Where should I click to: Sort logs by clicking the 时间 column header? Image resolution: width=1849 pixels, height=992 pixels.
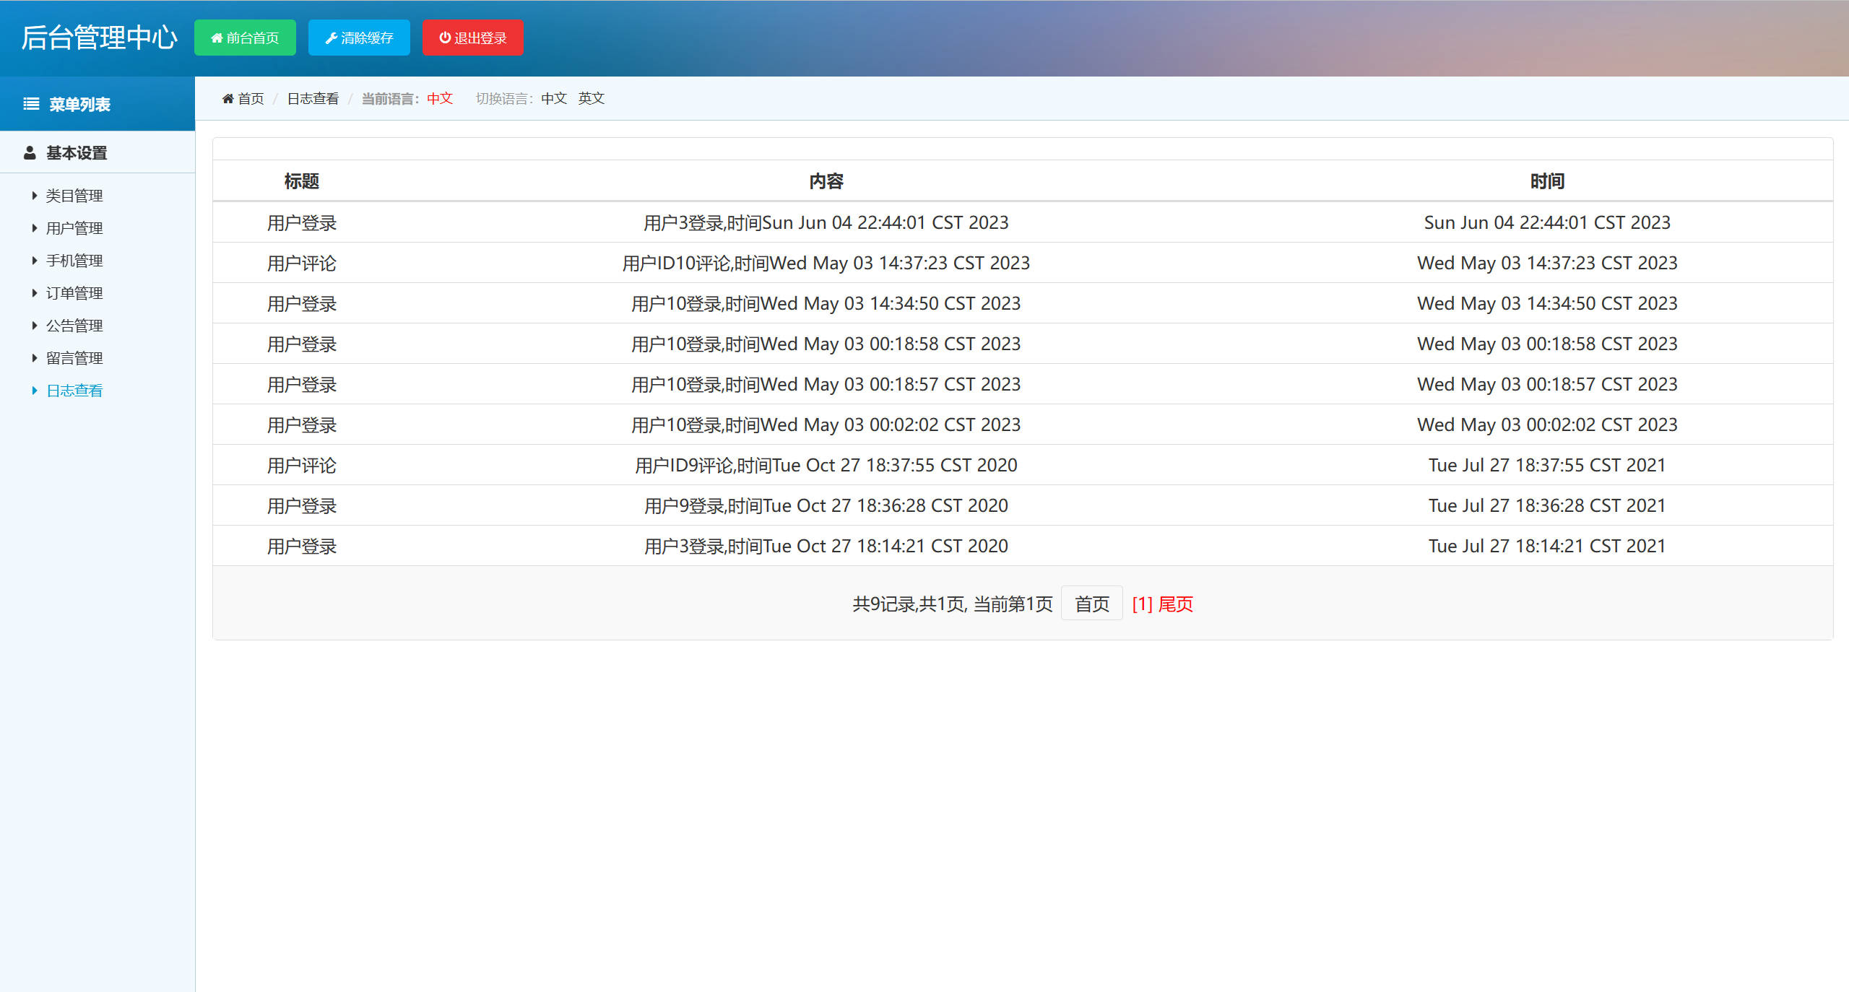[x=1547, y=181]
